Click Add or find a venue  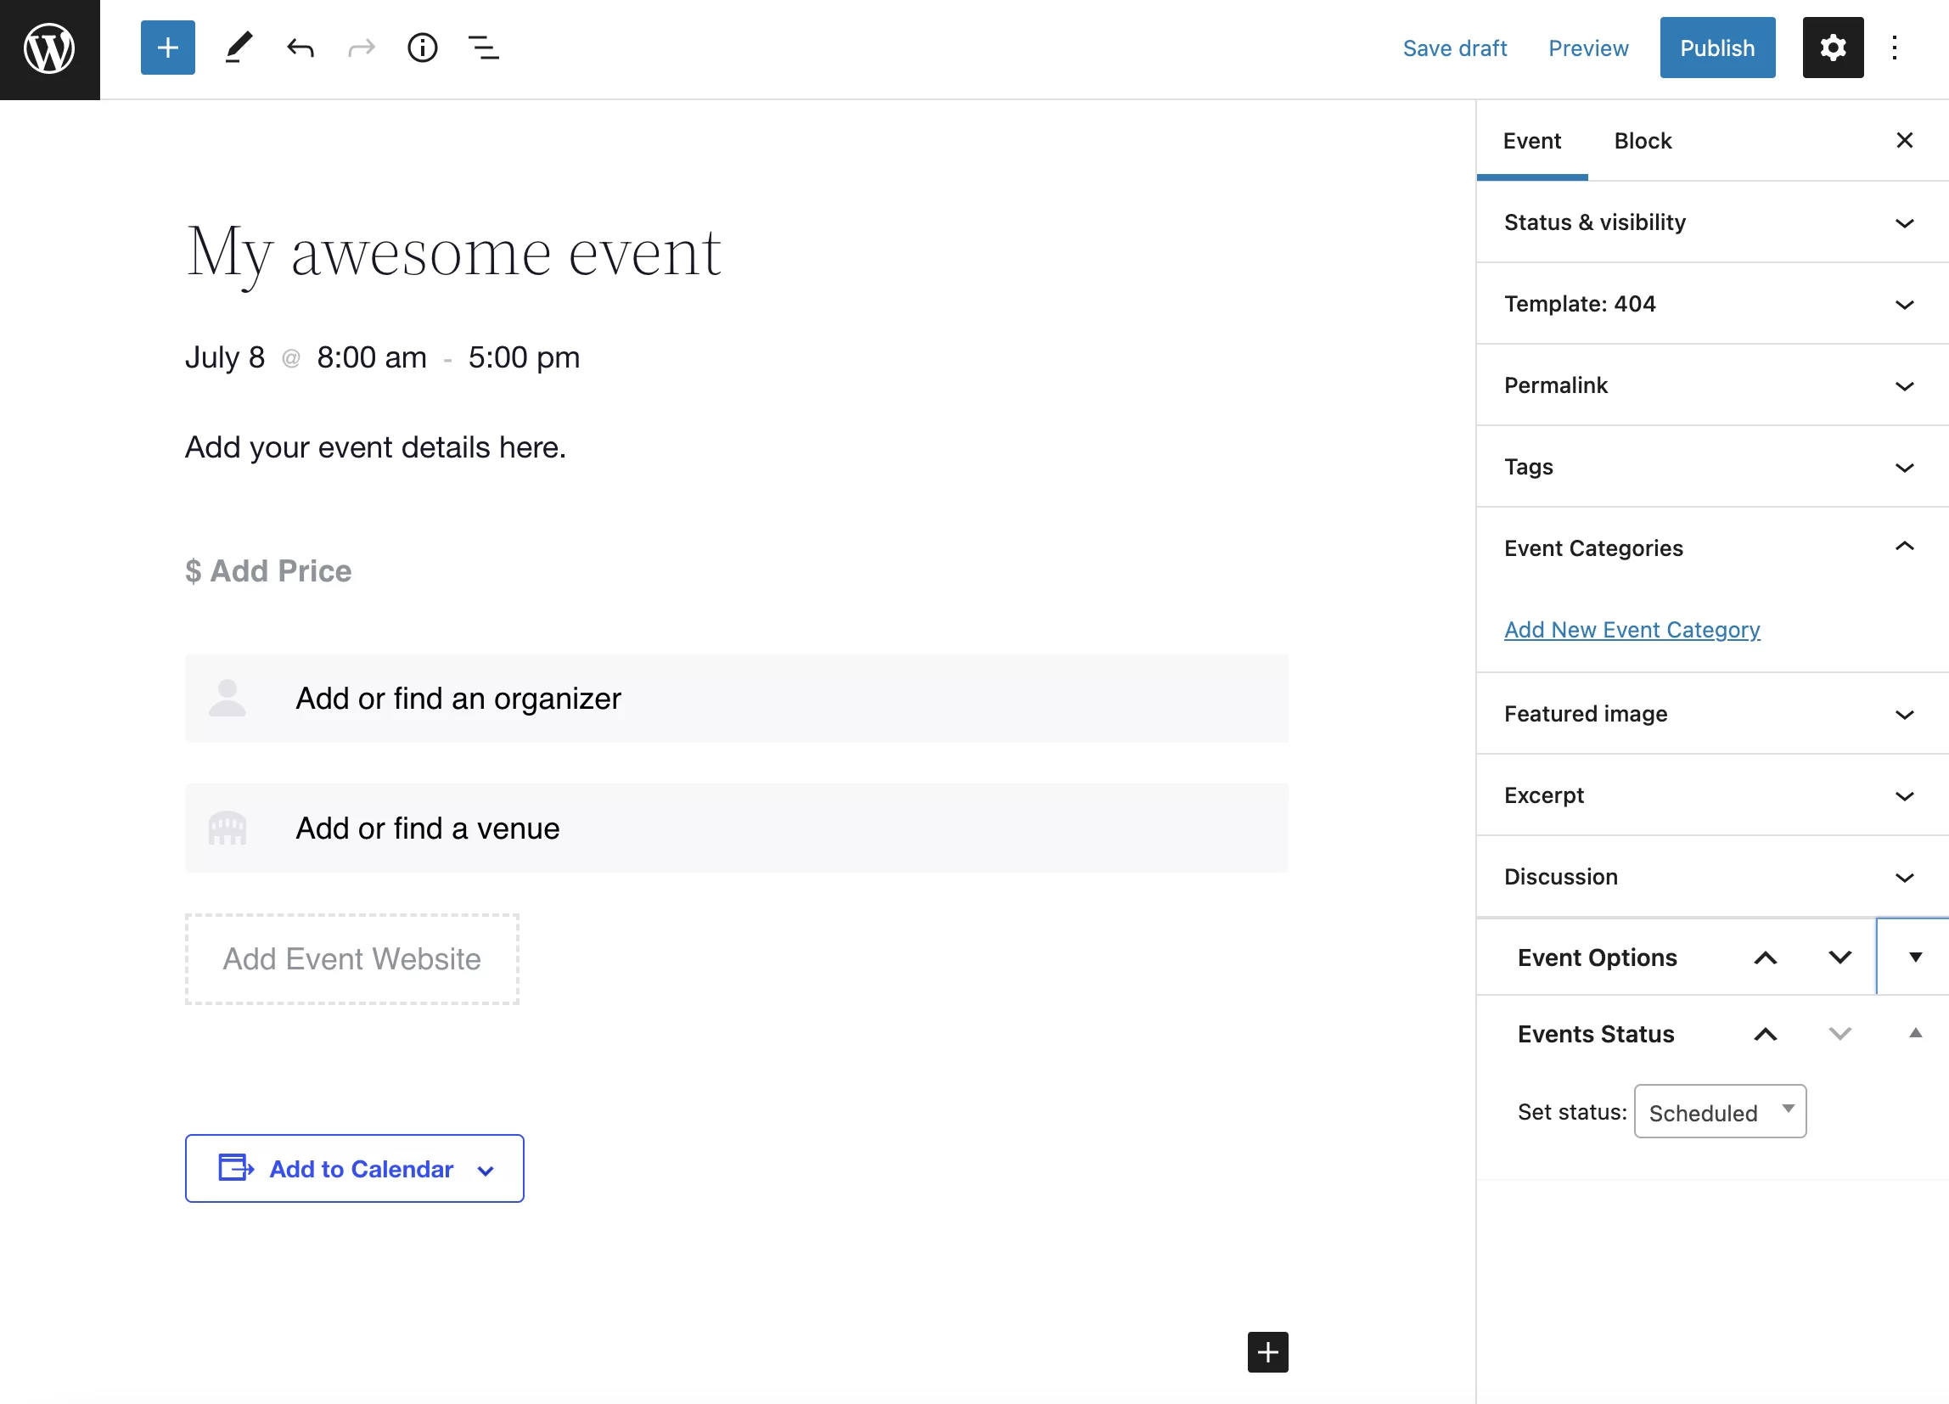coord(737,828)
